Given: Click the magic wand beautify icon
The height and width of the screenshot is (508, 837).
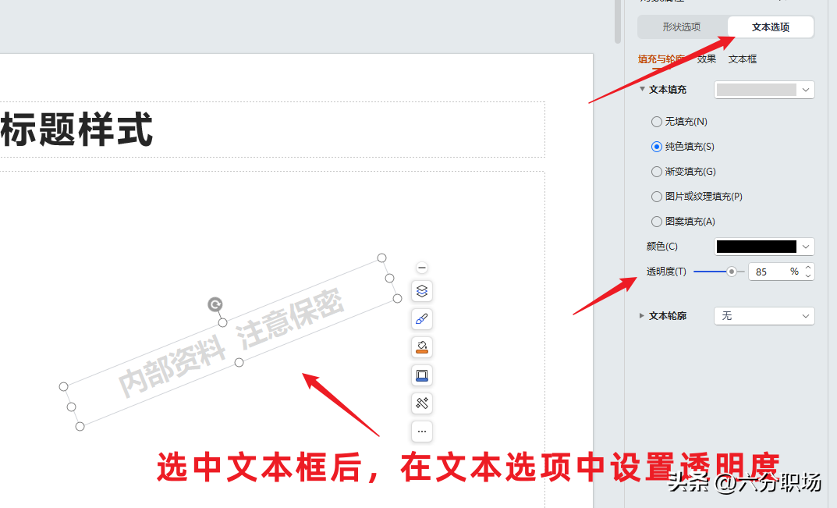Looking at the screenshot, I should [x=422, y=403].
